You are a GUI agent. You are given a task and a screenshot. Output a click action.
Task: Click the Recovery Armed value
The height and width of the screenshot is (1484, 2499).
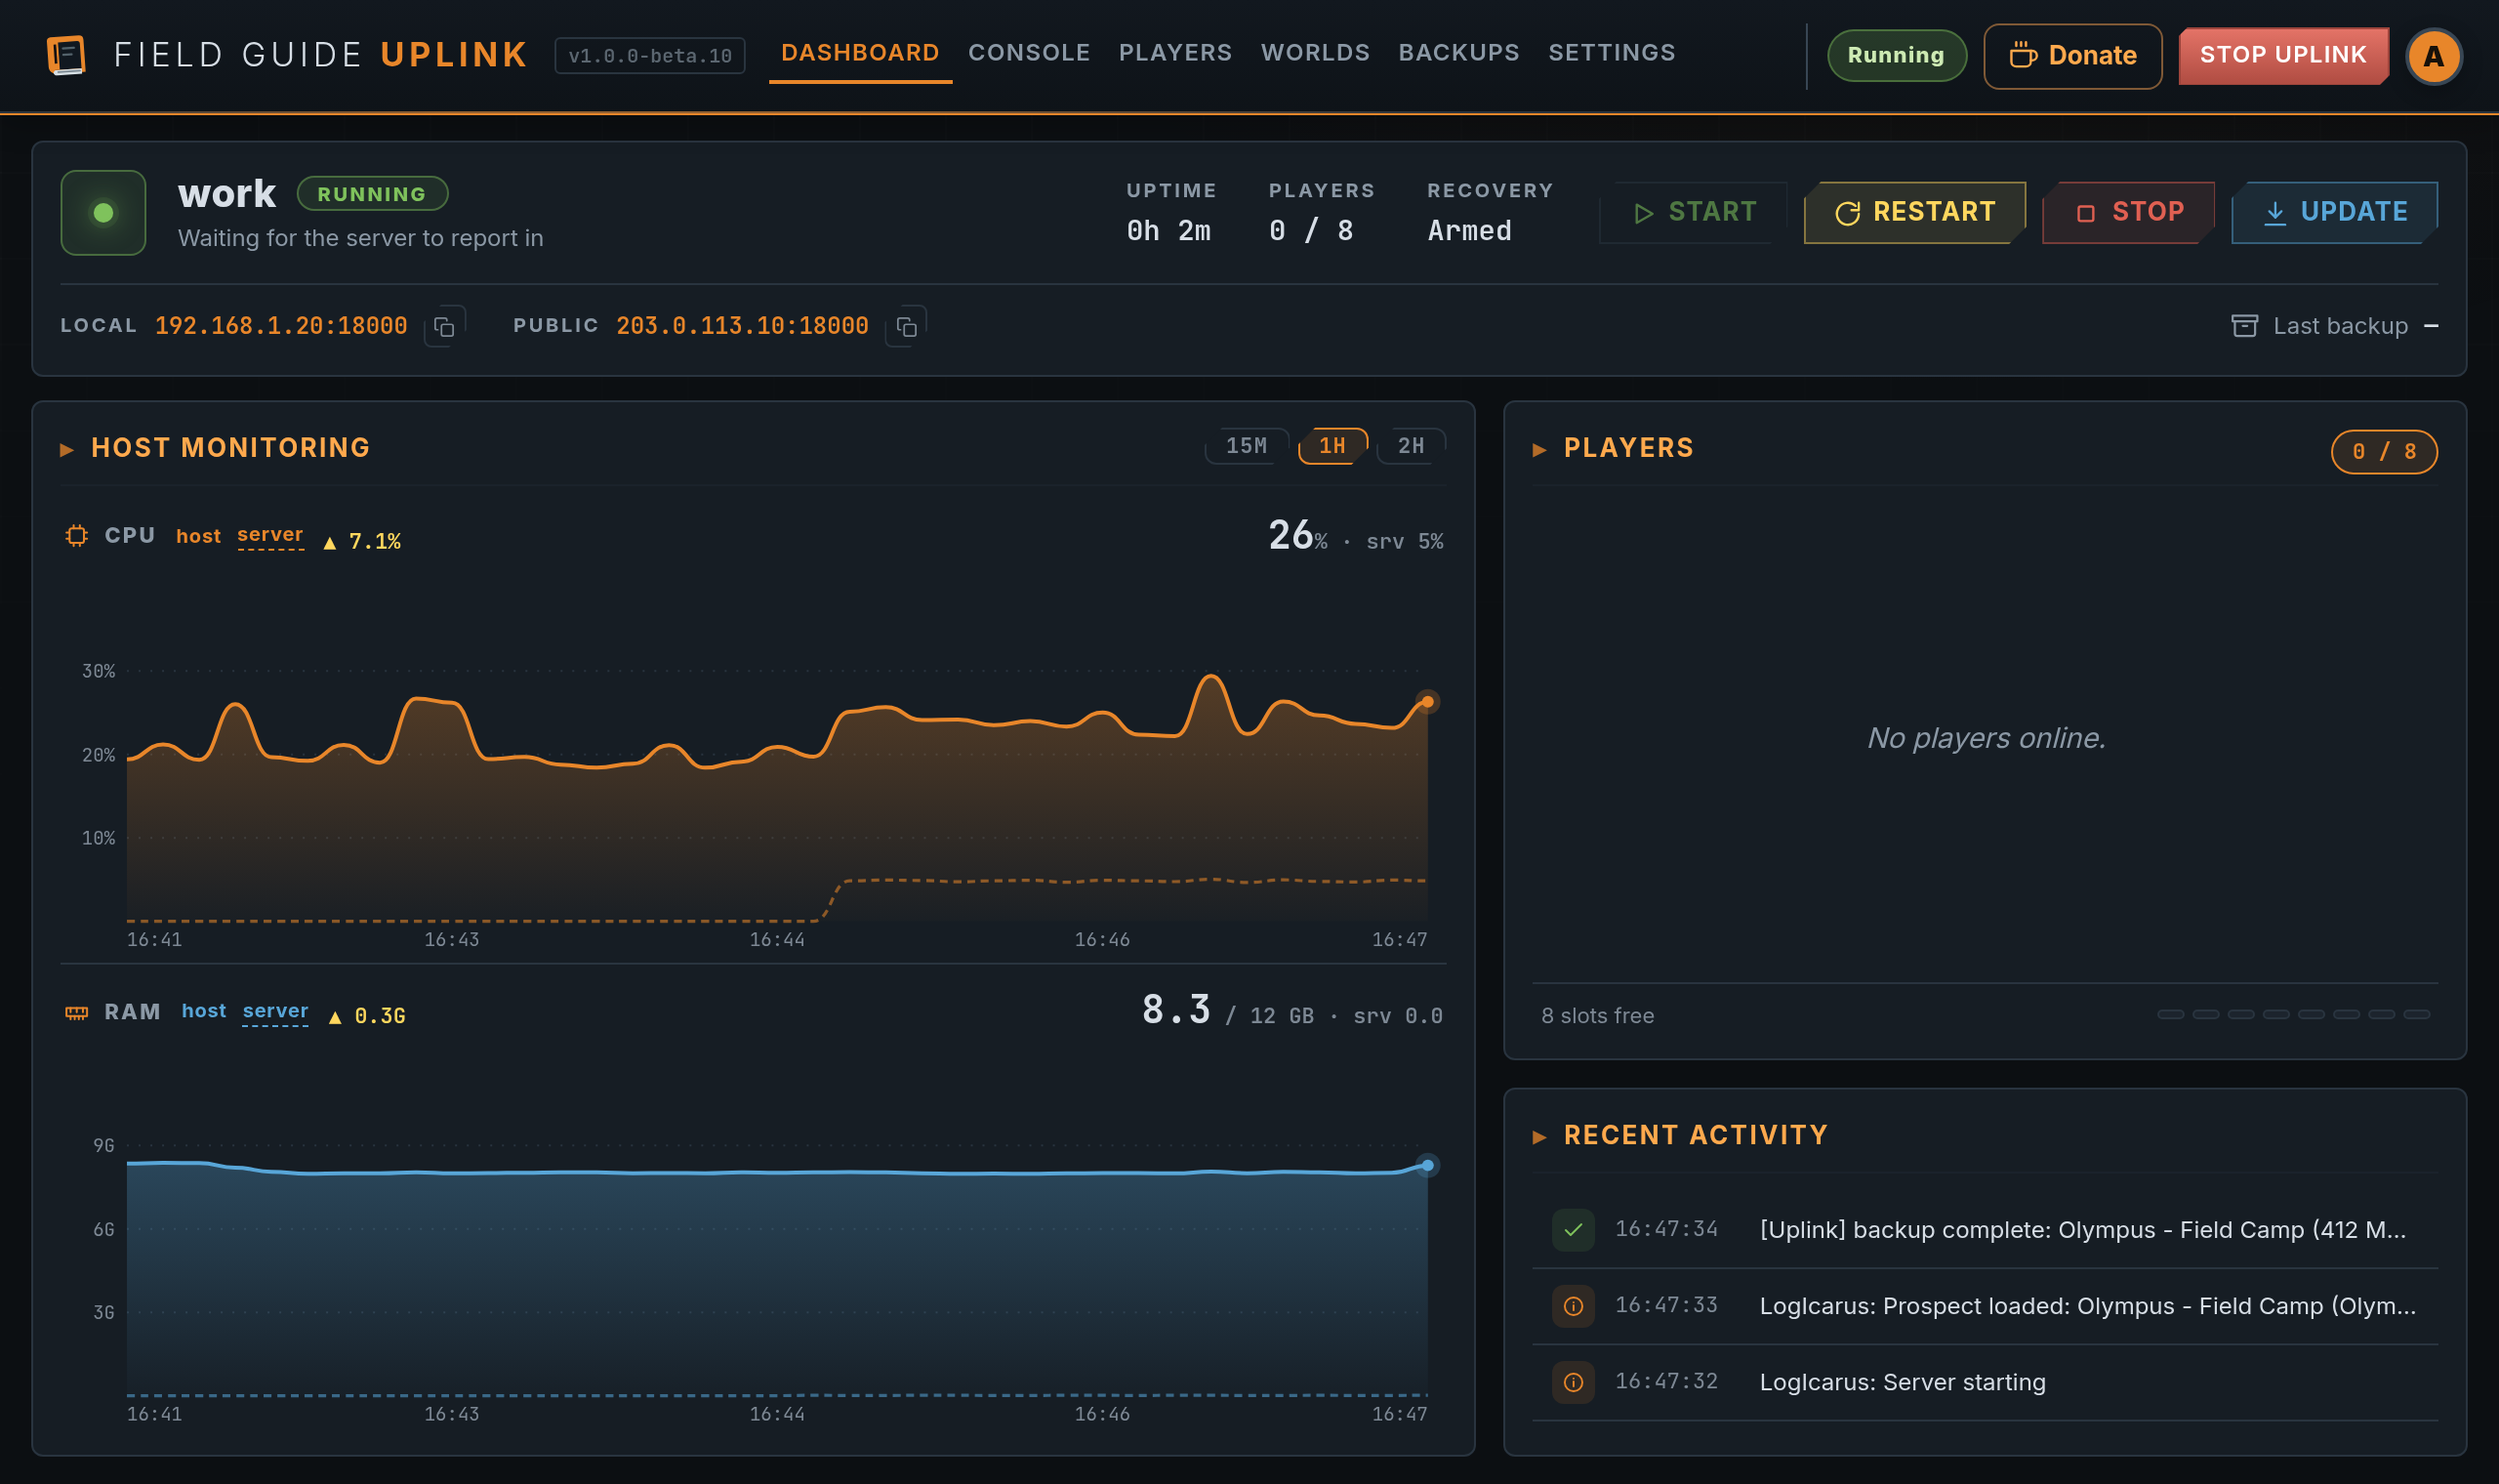click(1469, 231)
